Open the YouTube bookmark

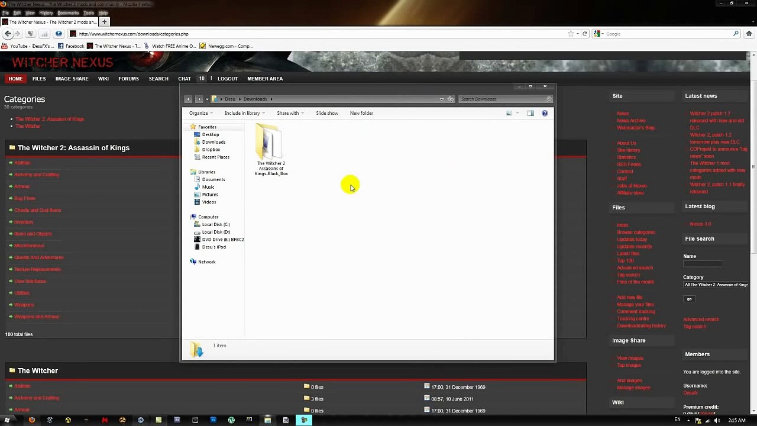point(28,46)
